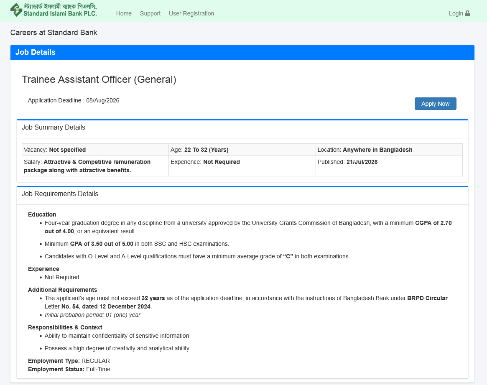Click the Salary remuneration package cell
487x385 pixels.
(95, 166)
